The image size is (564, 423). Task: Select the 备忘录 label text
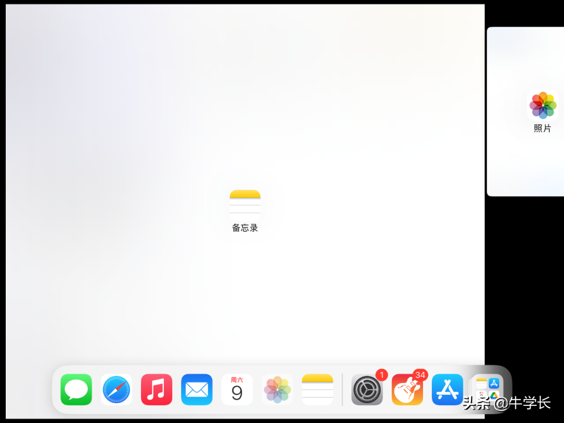244,227
